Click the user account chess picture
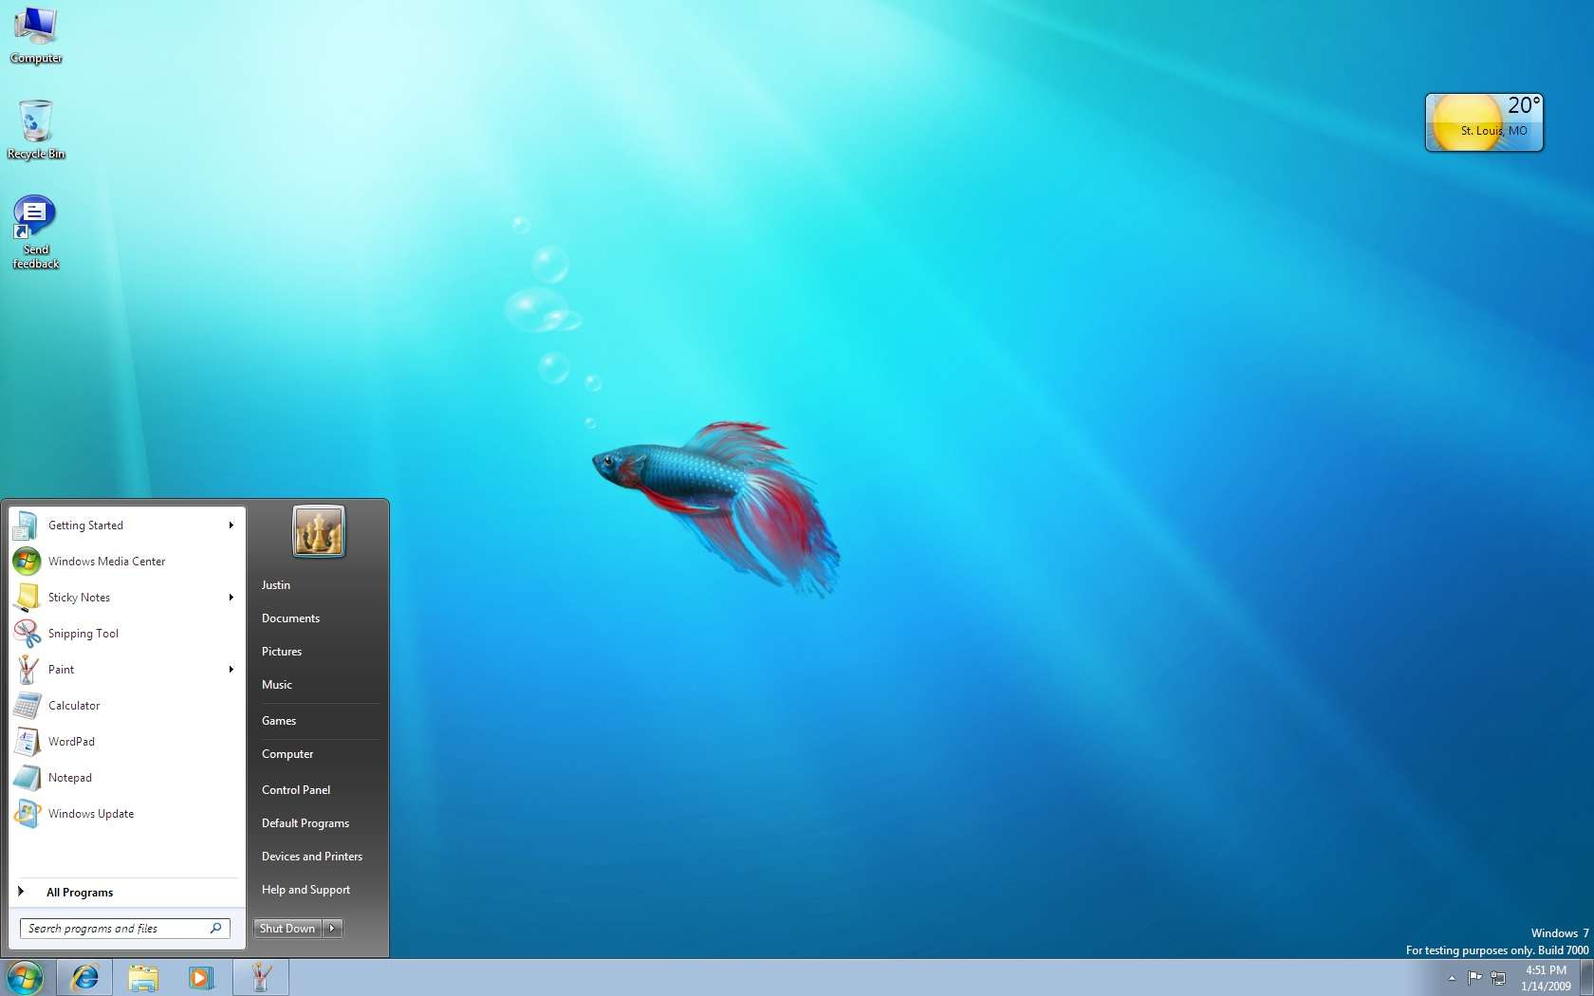 click(x=318, y=531)
